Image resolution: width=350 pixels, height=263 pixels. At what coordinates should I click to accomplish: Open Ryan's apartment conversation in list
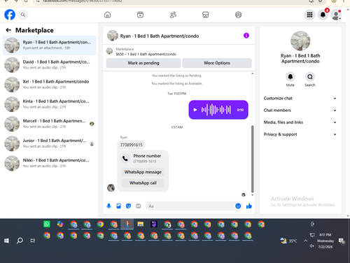coord(49,45)
